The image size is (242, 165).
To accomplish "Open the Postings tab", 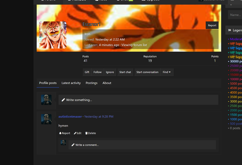I will coord(92,83).
